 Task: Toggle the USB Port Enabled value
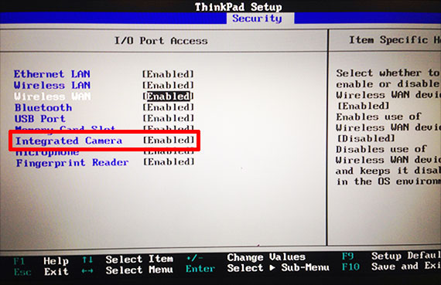point(168,118)
